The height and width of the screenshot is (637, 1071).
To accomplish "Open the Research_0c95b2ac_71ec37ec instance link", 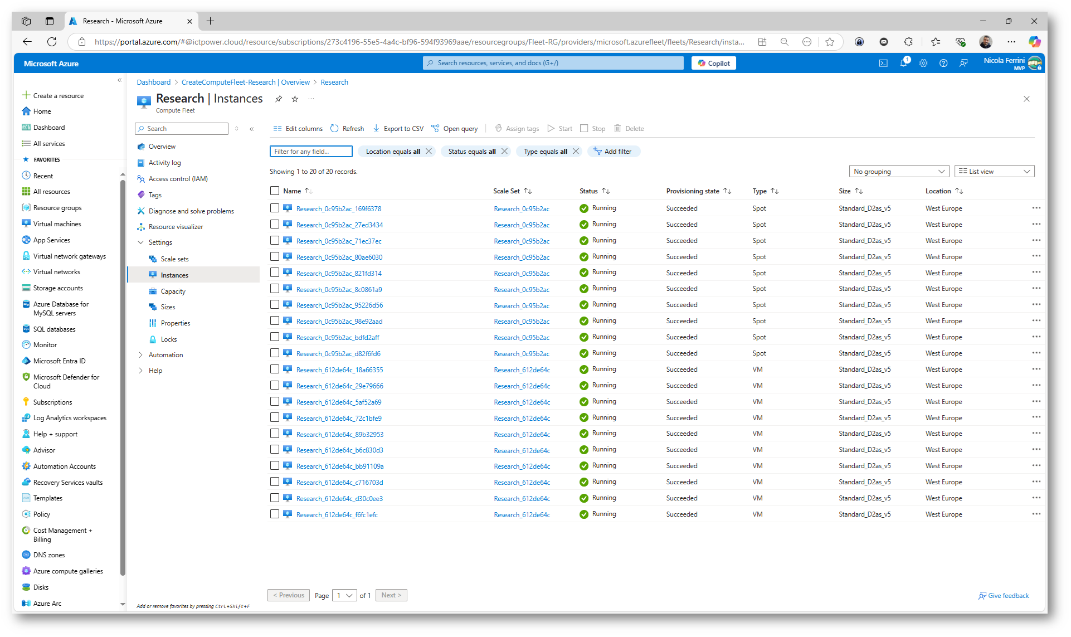I will pyautogui.click(x=339, y=241).
